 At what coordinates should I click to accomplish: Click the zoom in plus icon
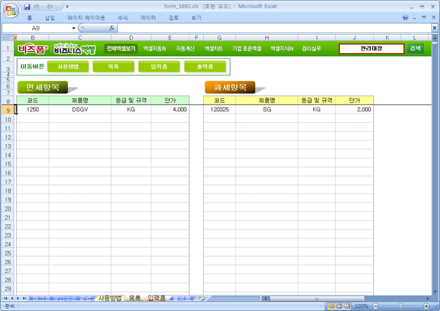coord(425,306)
